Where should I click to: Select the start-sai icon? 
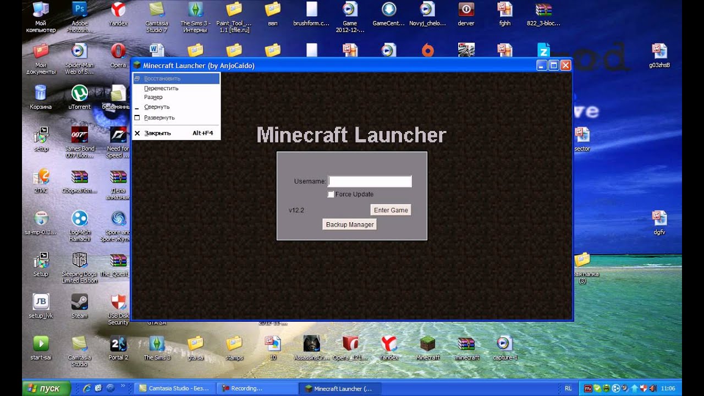point(41,348)
